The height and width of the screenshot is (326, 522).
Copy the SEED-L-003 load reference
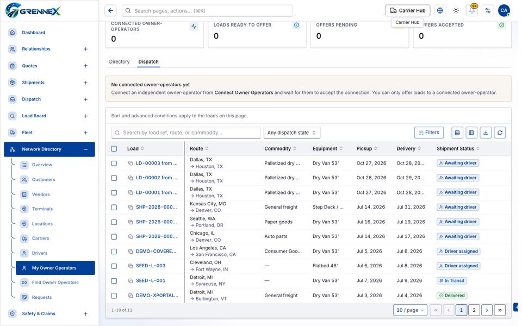pos(130,266)
